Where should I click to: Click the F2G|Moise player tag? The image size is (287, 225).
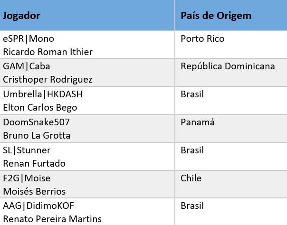(x=27, y=178)
